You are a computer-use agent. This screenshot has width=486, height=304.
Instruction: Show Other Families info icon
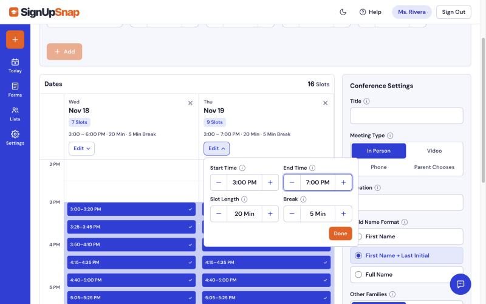click(x=392, y=294)
